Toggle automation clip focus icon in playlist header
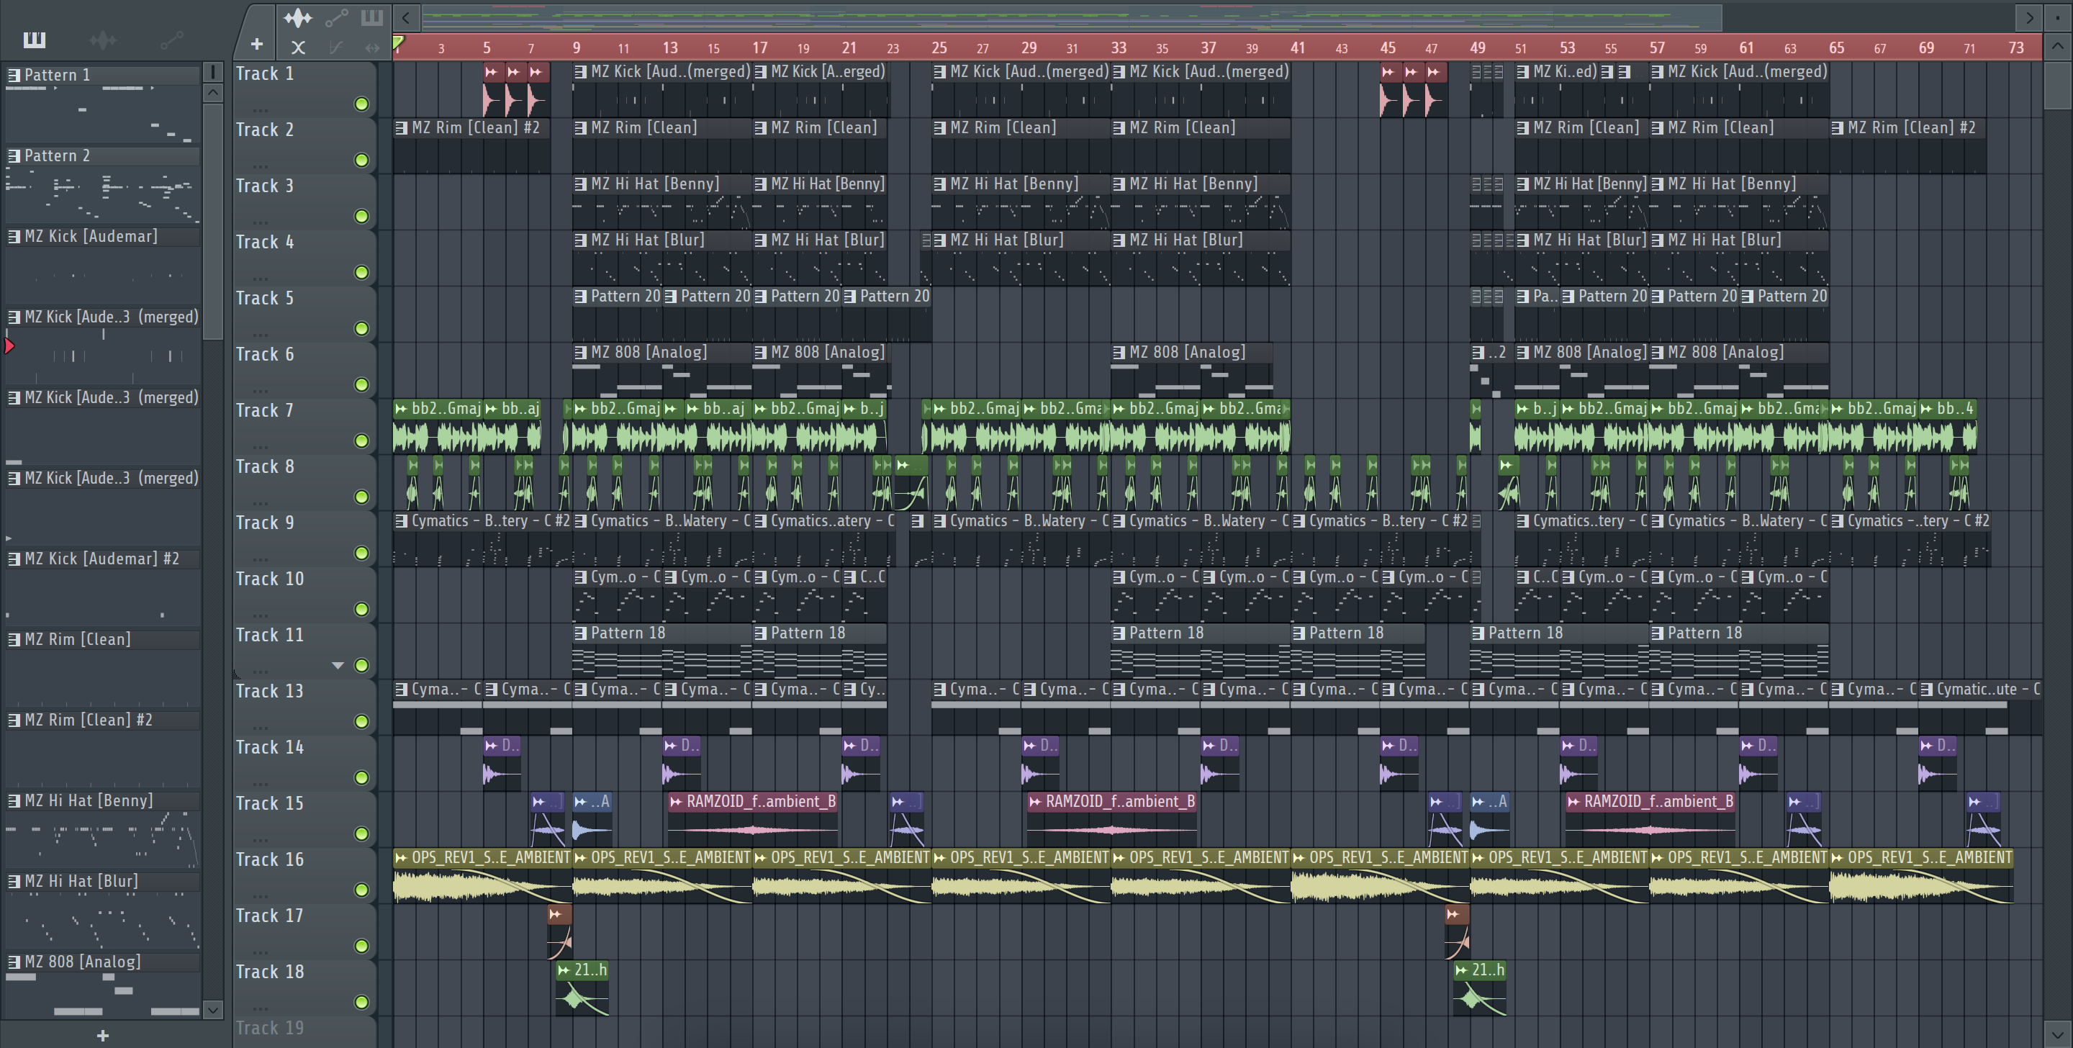The height and width of the screenshot is (1048, 2073). tap(336, 17)
